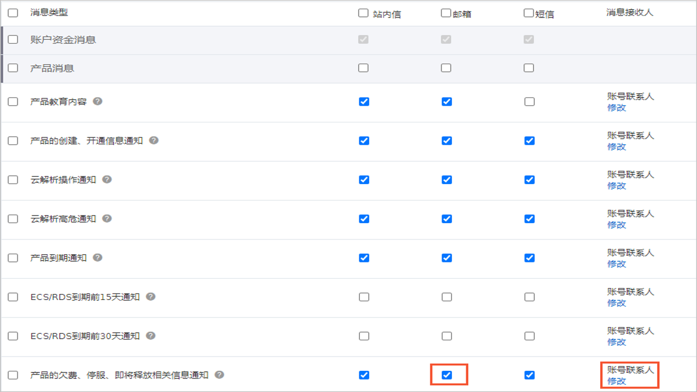Click help icon next to 产品的创建、开通信息通知
Screen dimensions: 697x392
(x=154, y=140)
